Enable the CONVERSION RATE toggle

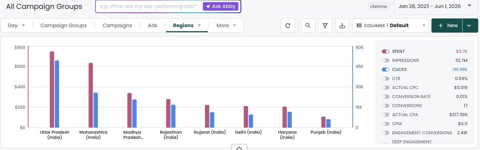[x=386, y=97]
